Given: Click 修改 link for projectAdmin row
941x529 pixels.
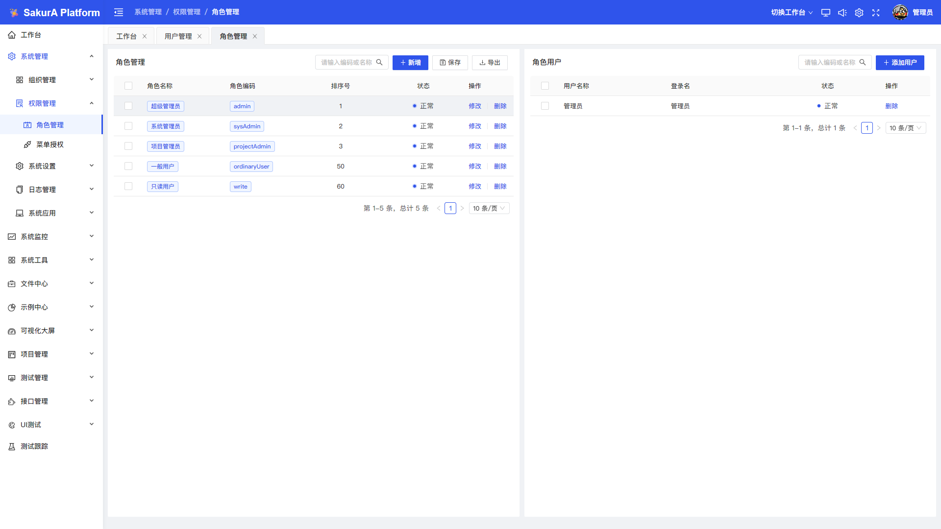Looking at the screenshot, I should pyautogui.click(x=475, y=146).
